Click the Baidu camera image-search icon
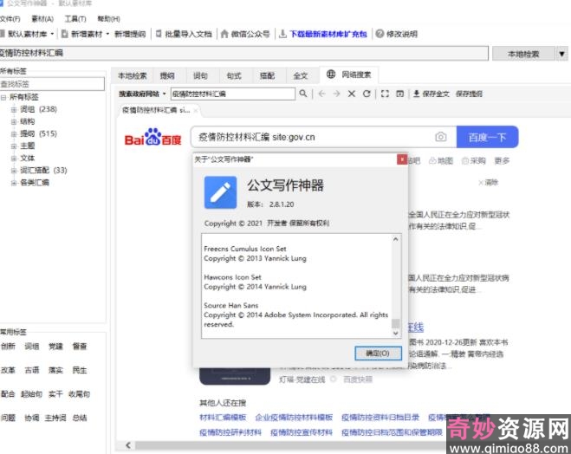This screenshot has height=454, width=571. (441, 137)
